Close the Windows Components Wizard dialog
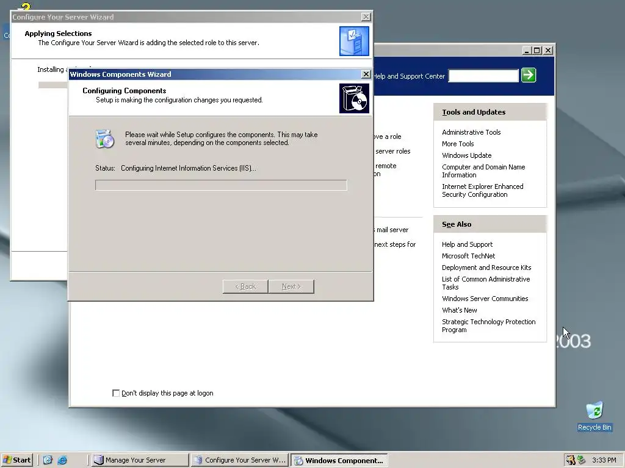This screenshot has width=625, height=468. pos(366,74)
